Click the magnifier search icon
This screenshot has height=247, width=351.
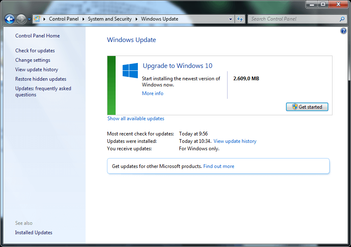tap(342, 19)
